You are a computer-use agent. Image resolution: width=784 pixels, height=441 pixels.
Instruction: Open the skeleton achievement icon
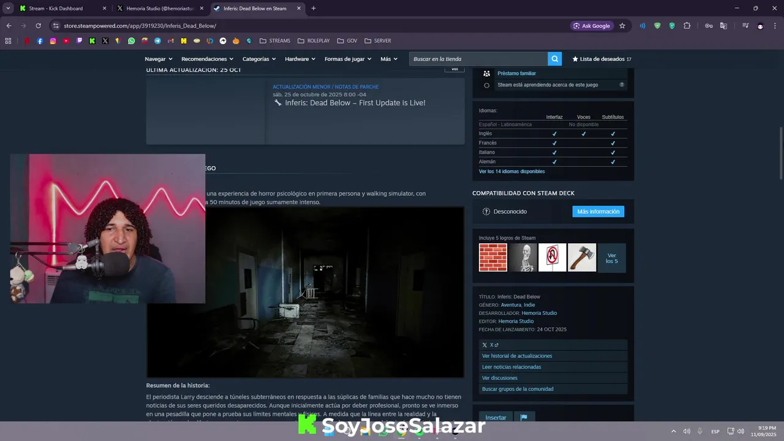click(x=522, y=257)
